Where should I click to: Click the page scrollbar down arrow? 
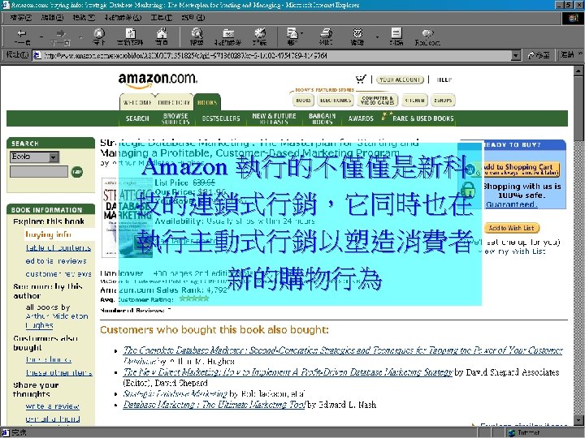click(578, 420)
